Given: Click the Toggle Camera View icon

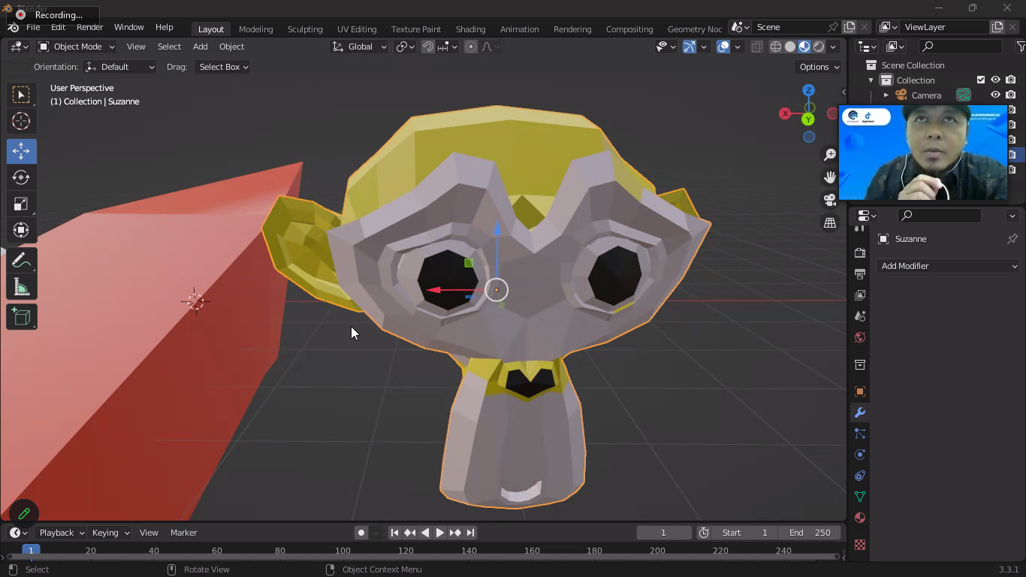Looking at the screenshot, I should click(830, 200).
